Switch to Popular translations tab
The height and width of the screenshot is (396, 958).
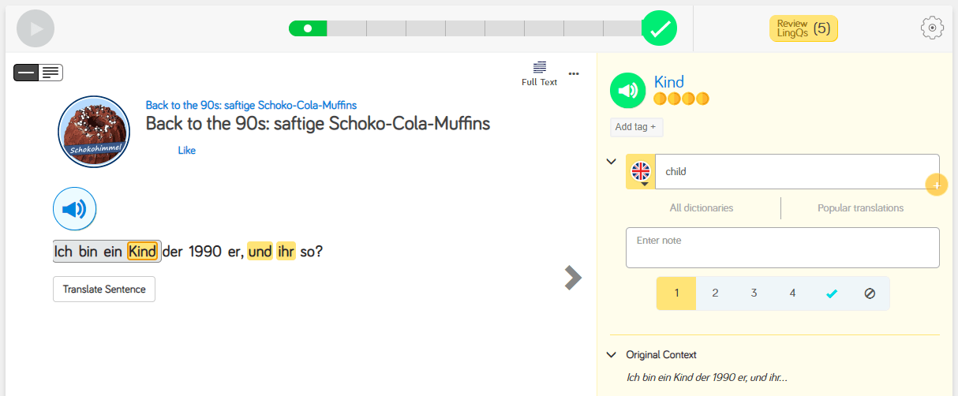coord(860,208)
